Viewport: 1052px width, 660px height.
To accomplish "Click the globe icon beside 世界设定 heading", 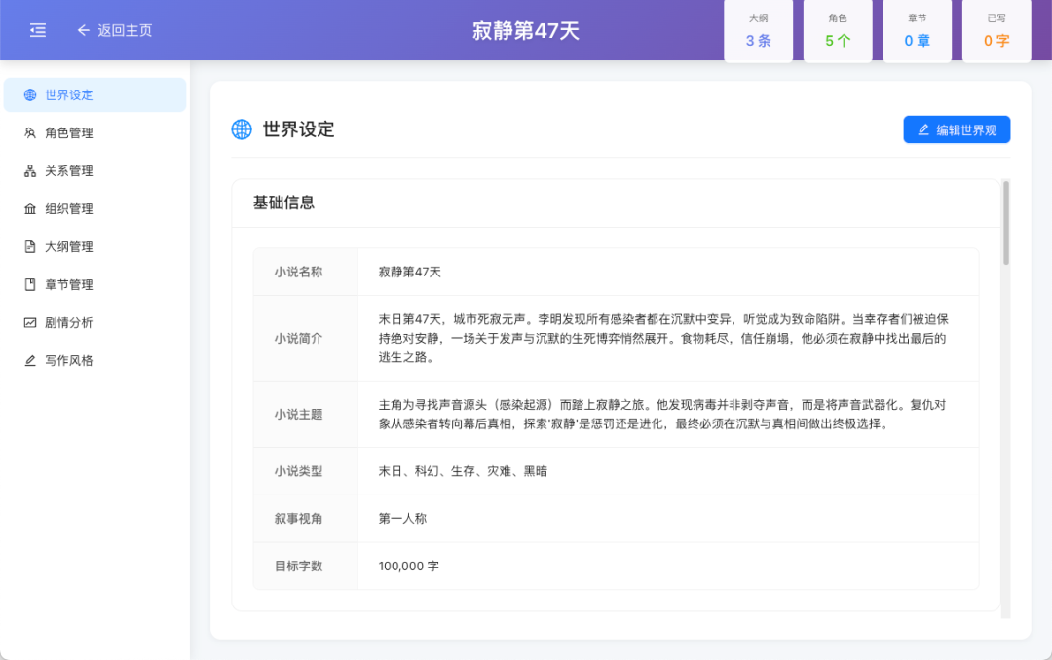I will pyautogui.click(x=240, y=128).
